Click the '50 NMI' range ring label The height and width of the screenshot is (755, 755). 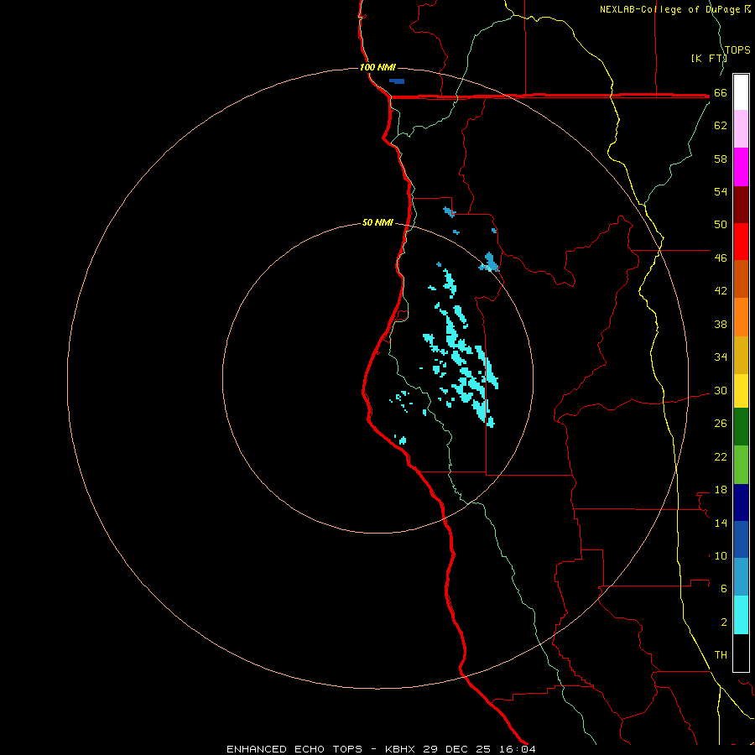(x=377, y=222)
